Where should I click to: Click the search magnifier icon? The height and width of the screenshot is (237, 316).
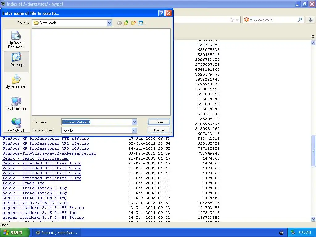300,20
